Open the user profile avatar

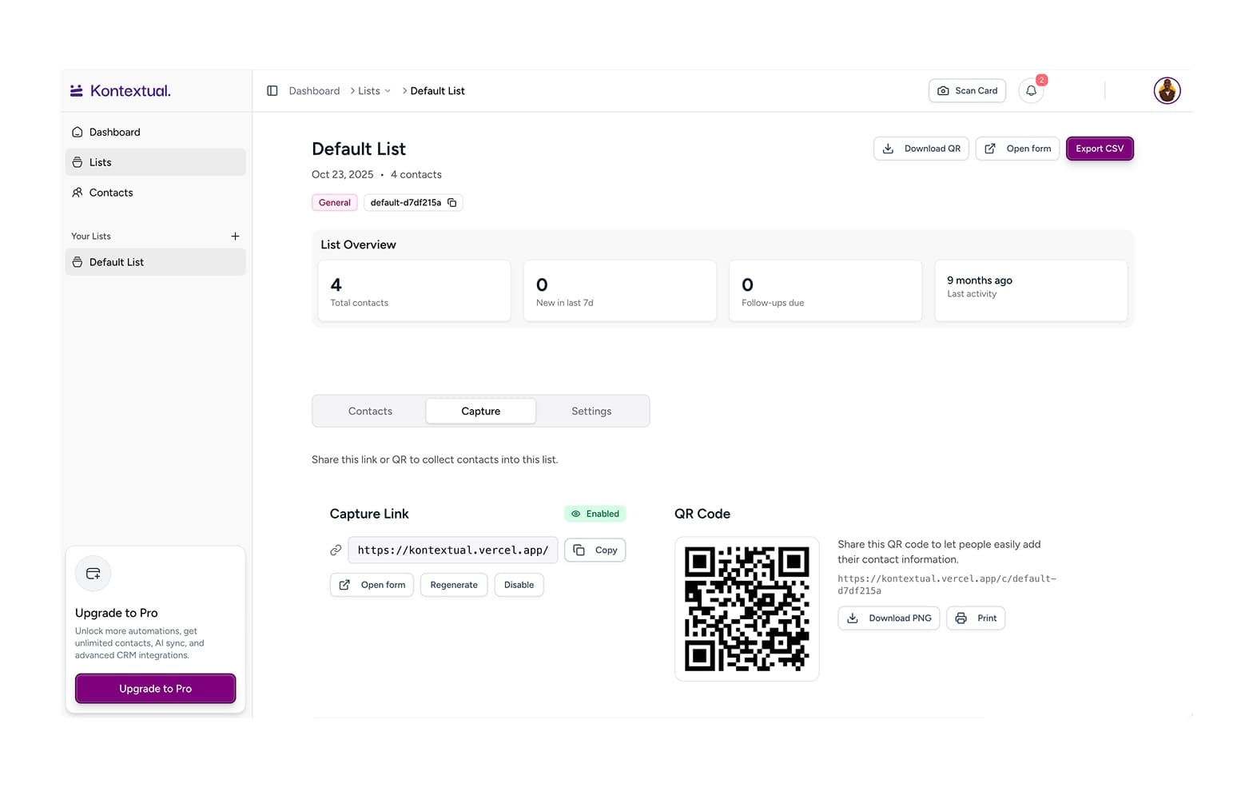(x=1167, y=91)
